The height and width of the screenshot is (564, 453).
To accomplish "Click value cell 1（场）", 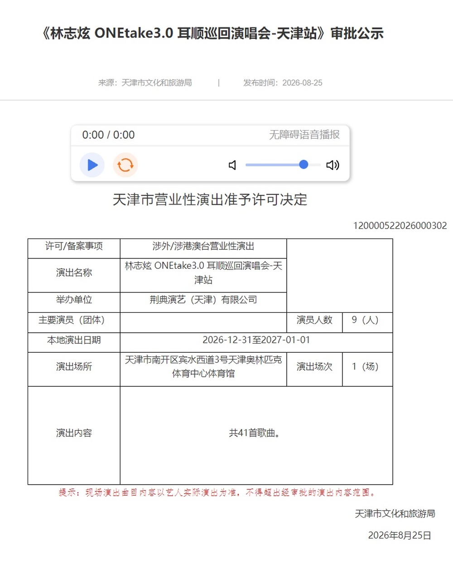I will coord(367,369).
